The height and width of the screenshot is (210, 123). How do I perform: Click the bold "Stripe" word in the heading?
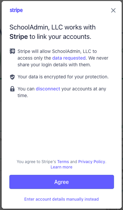pos(19,37)
